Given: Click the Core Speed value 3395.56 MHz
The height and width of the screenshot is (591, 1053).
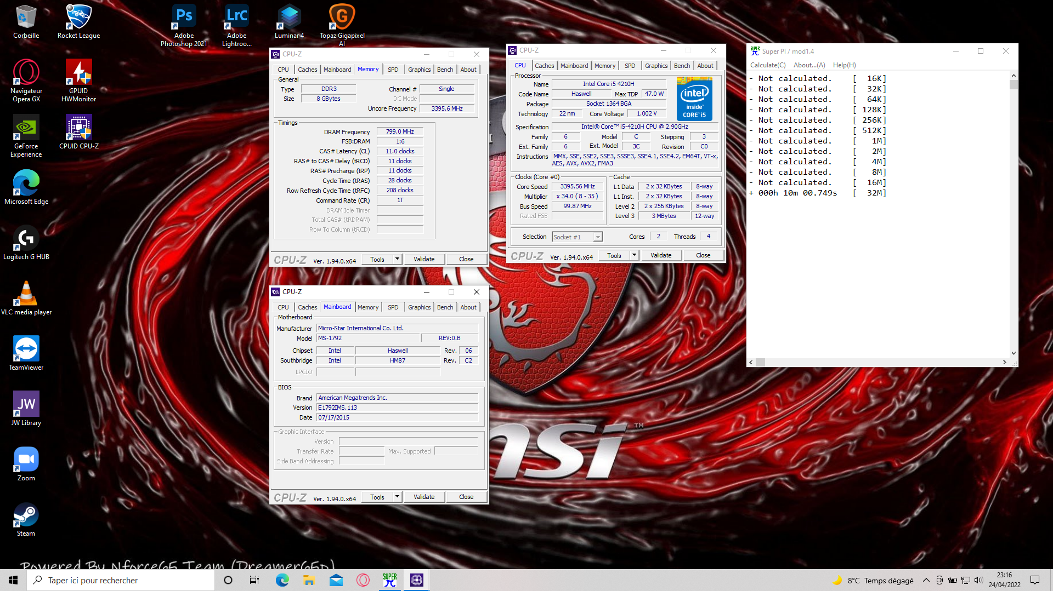Looking at the screenshot, I should coord(577,186).
